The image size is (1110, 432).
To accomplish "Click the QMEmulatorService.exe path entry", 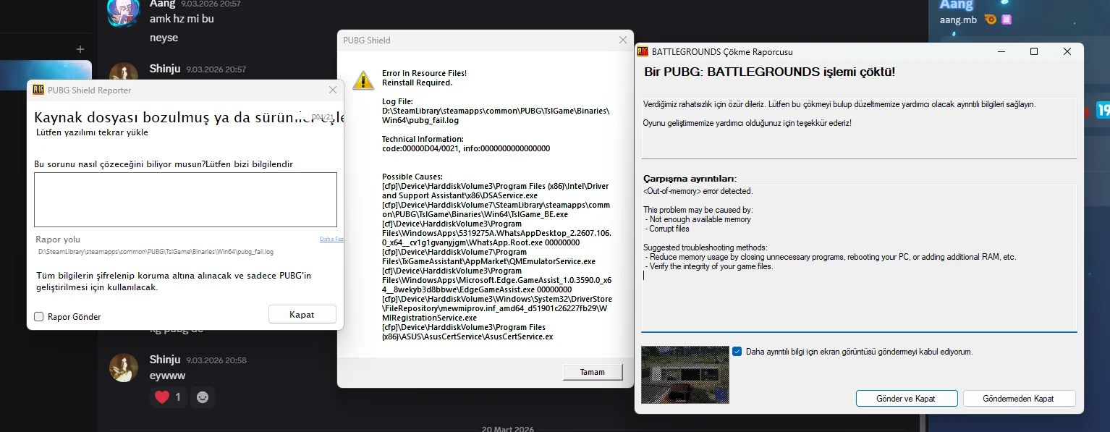I will pos(489,257).
